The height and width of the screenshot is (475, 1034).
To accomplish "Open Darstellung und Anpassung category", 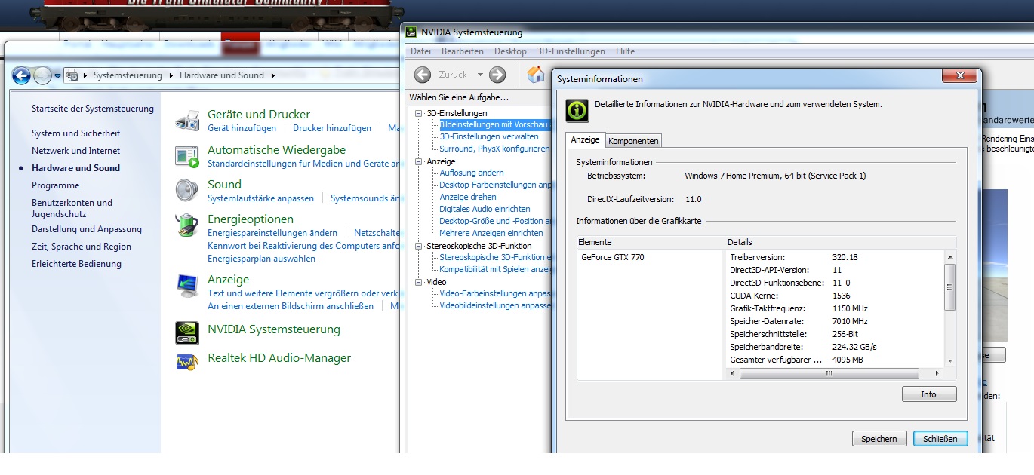I will point(87,229).
